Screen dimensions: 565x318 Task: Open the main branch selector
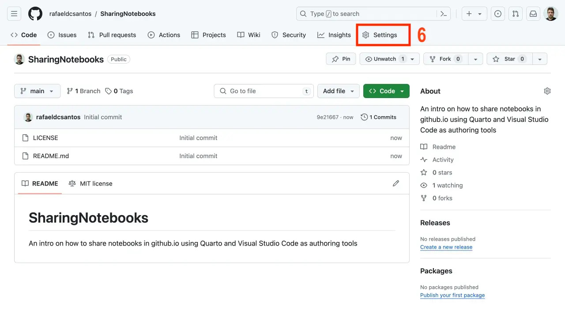tap(38, 91)
